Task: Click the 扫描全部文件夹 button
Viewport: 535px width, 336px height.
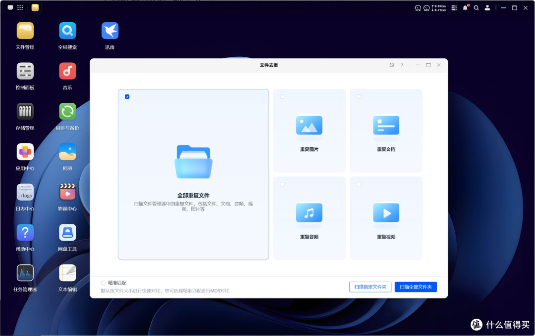Action: pos(416,287)
